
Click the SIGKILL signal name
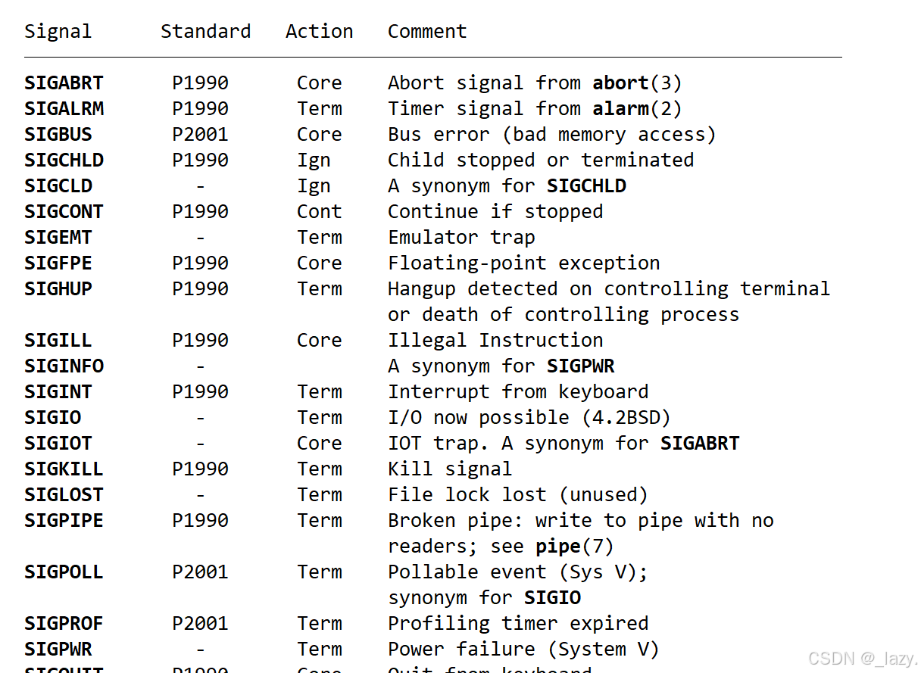tap(64, 469)
